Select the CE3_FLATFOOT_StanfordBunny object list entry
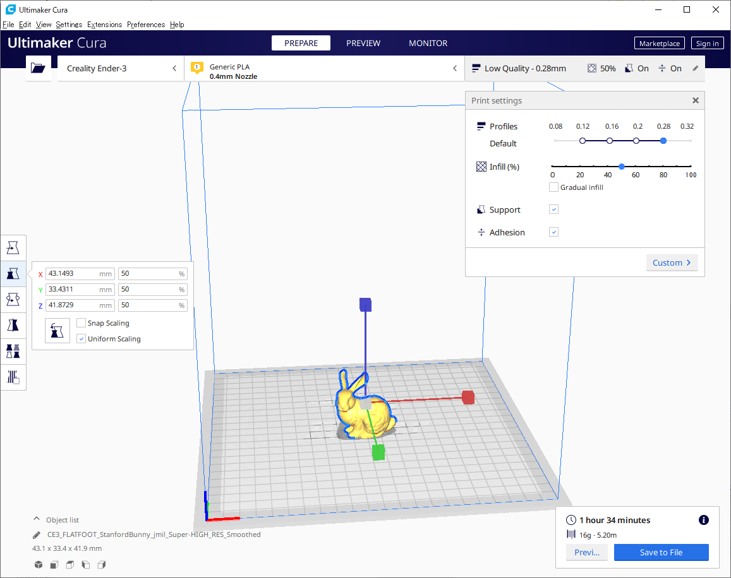The width and height of the screenshot is (731, 578). [154, 534]
